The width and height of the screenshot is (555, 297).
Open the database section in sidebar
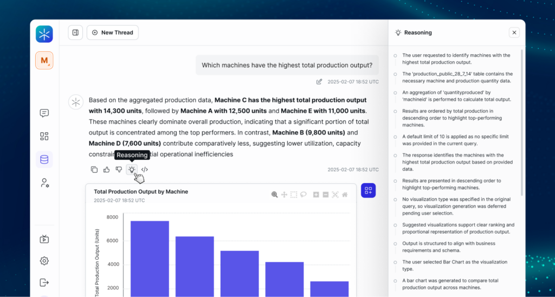point(44,159)
